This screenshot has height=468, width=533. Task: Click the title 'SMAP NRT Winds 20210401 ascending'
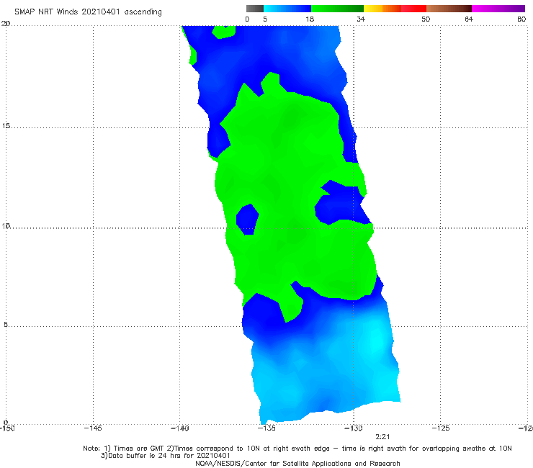tap(88, 12)
